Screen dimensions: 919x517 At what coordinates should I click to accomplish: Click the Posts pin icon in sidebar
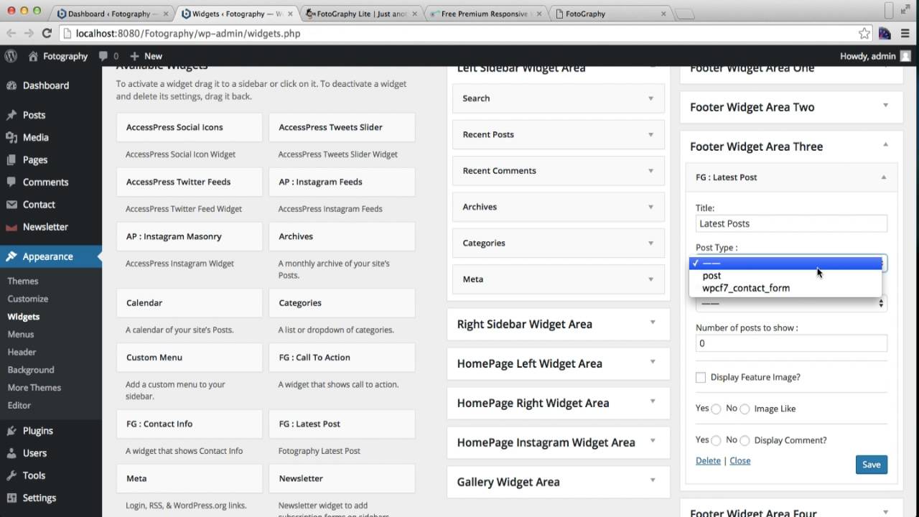[11, 115]
